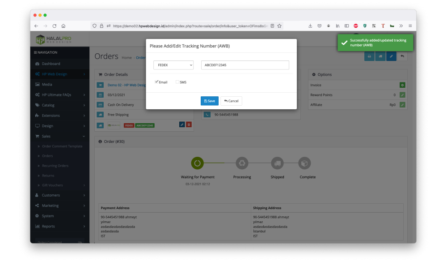The width and height of the screenshot is (447, 262).
Task: Open the FEDEX courier dropdown
Action: click(173, 65)
